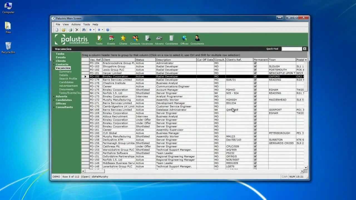Viewport: 356px width, 200px height.
Task: Toggle Permanent checkbox for PD-180 row
Action: point(255,76)
